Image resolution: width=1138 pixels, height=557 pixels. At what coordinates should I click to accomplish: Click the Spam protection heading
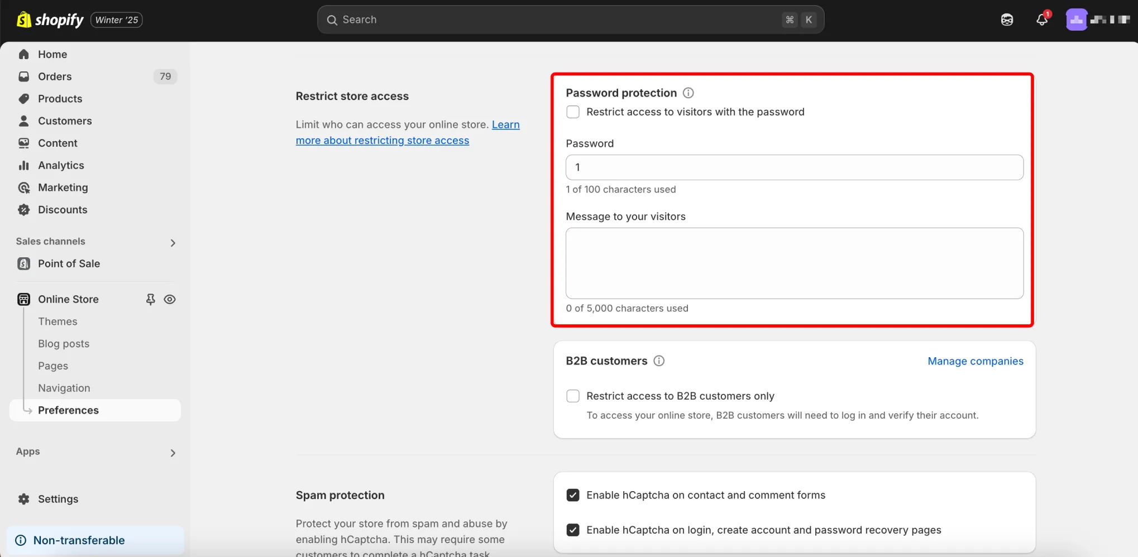(x=340, y=495)
